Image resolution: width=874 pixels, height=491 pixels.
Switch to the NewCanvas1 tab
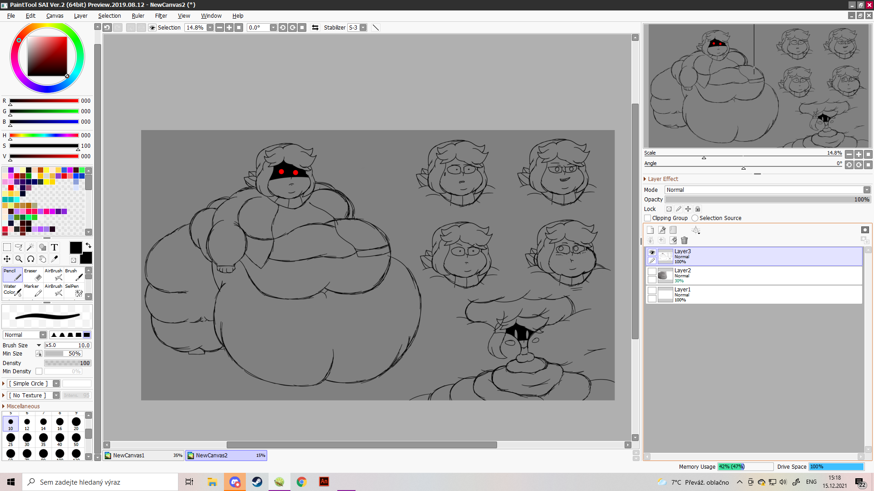pyautogui.click(x=143, y=455)
